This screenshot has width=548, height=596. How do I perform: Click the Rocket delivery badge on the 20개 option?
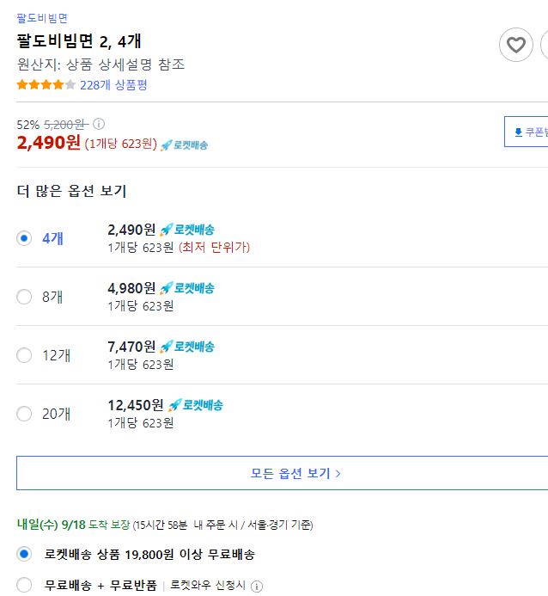(x=196, y=405)
